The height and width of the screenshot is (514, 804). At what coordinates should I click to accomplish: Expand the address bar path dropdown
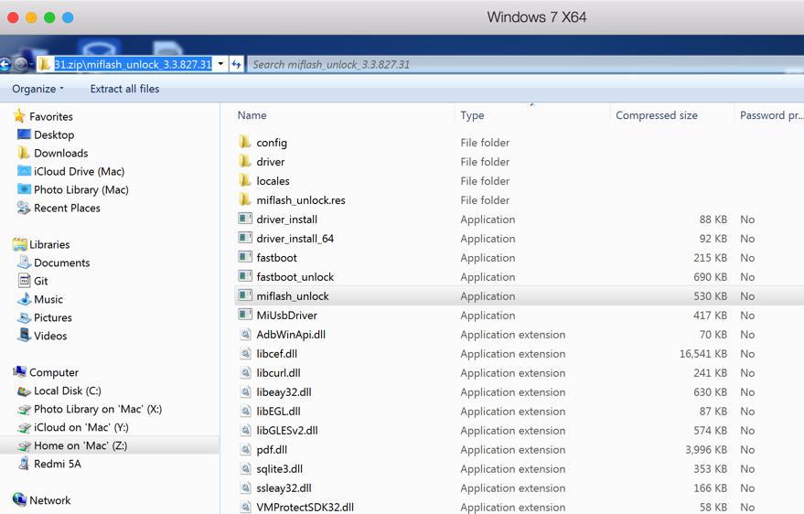coord(221,64)
